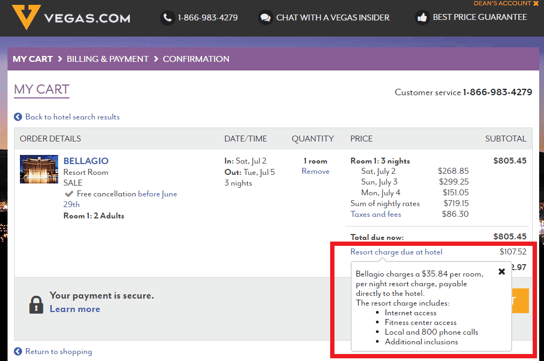Close the resort charge tooltip
This screenshot has width=544, height=361.
pyautogui.click(x=501, y=272)
